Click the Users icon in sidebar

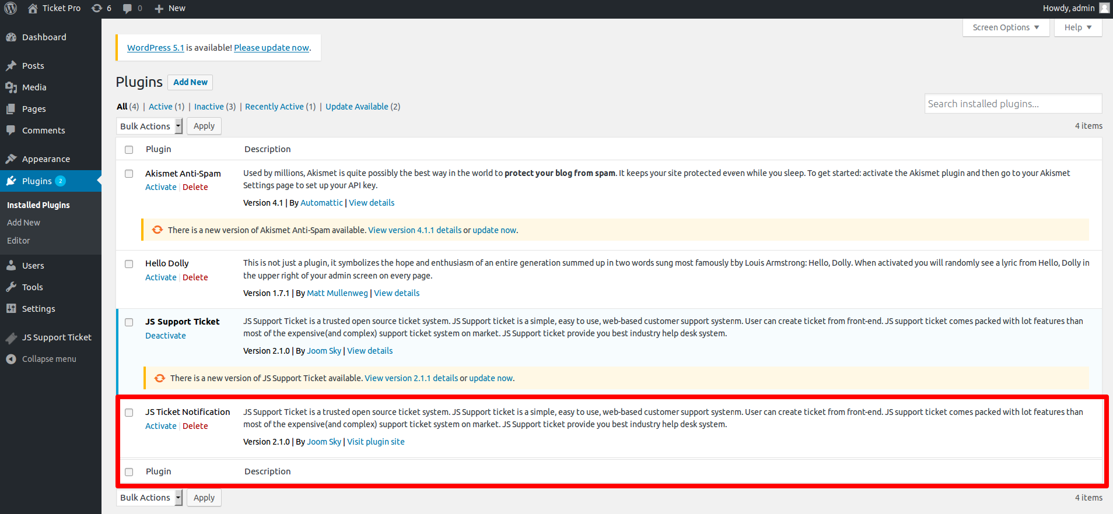11,265
